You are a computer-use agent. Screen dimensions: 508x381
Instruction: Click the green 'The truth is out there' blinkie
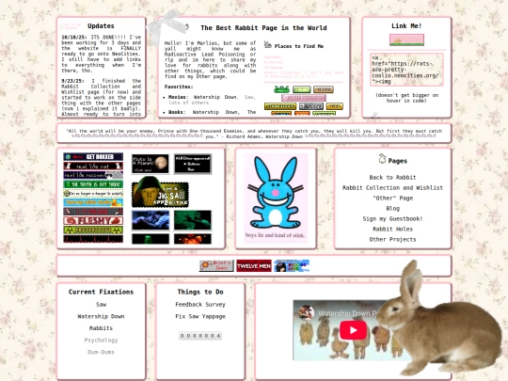pos(93,184)
